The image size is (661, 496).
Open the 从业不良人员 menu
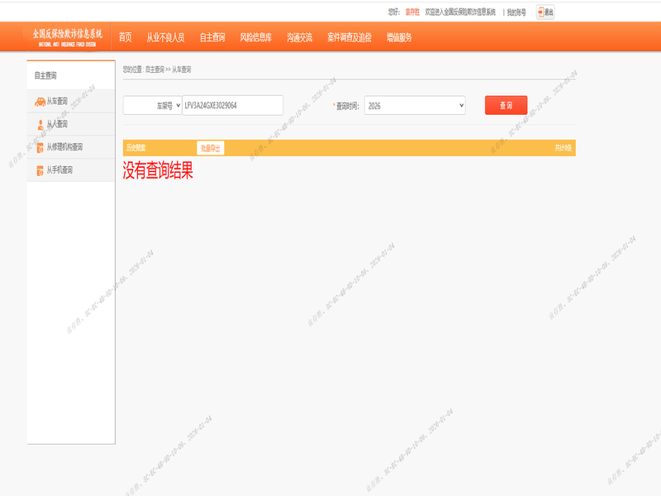(x=165, y=37)
